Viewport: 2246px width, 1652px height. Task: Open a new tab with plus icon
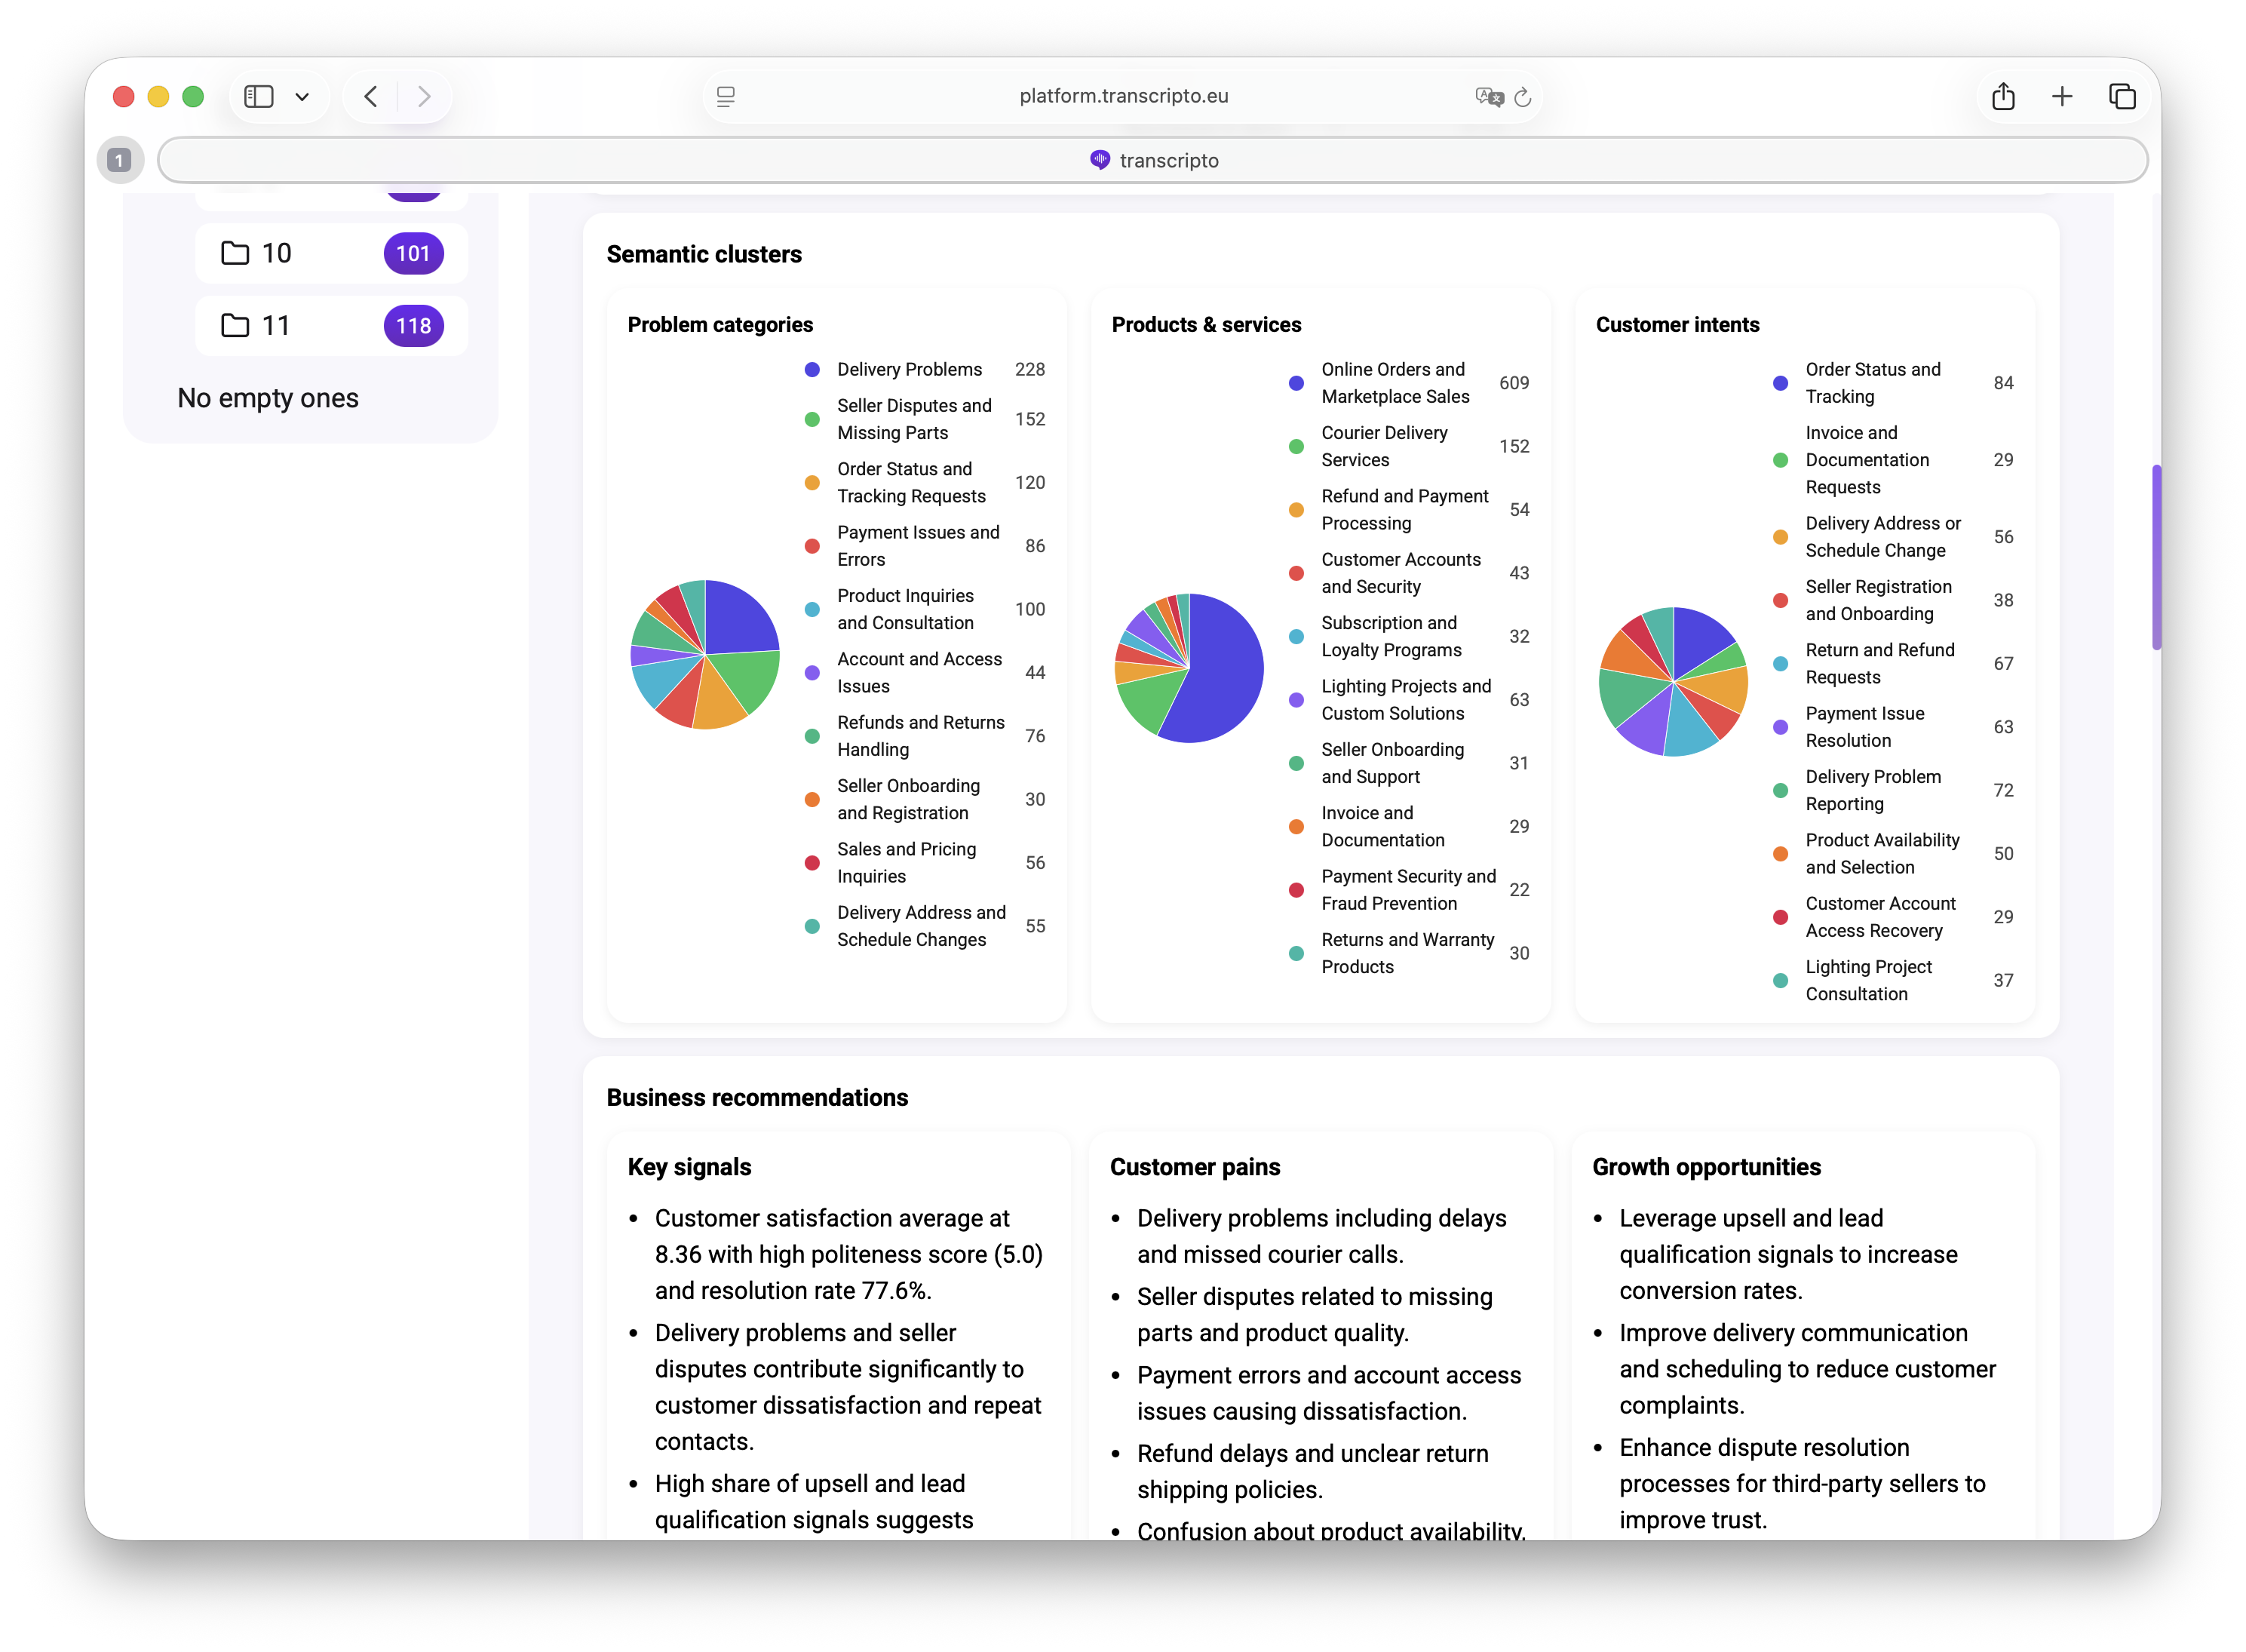2061,96
